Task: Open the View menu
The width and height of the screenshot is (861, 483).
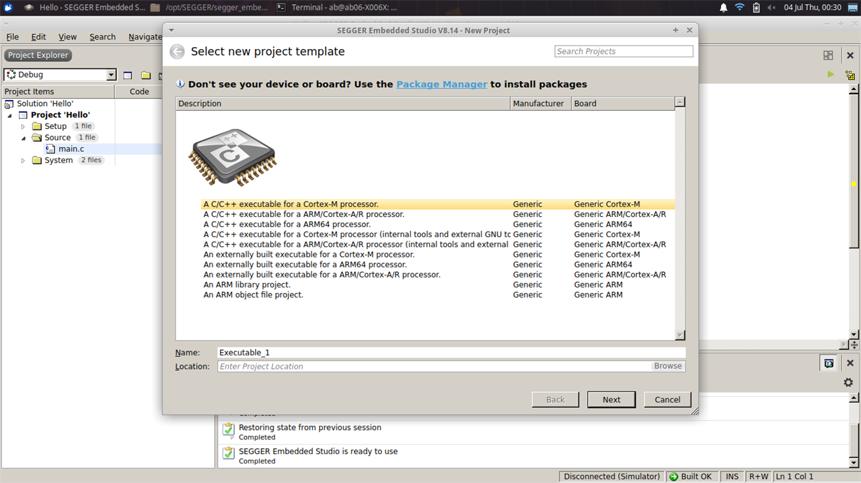Action: coord(67,37)
